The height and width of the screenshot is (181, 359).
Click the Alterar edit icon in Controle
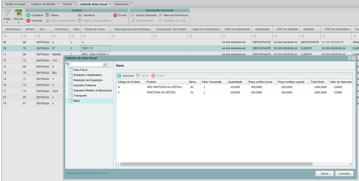point(47,15)
